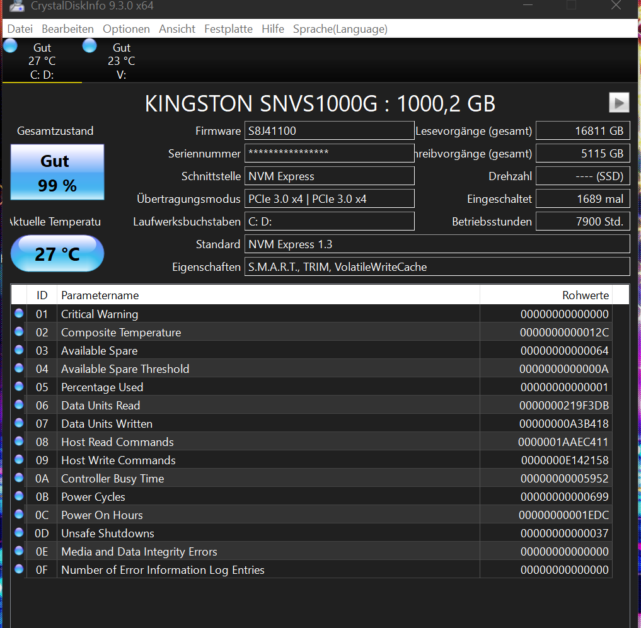Click the Lesevorgänge value 16811 GB
641x628 pixels.
582,131
